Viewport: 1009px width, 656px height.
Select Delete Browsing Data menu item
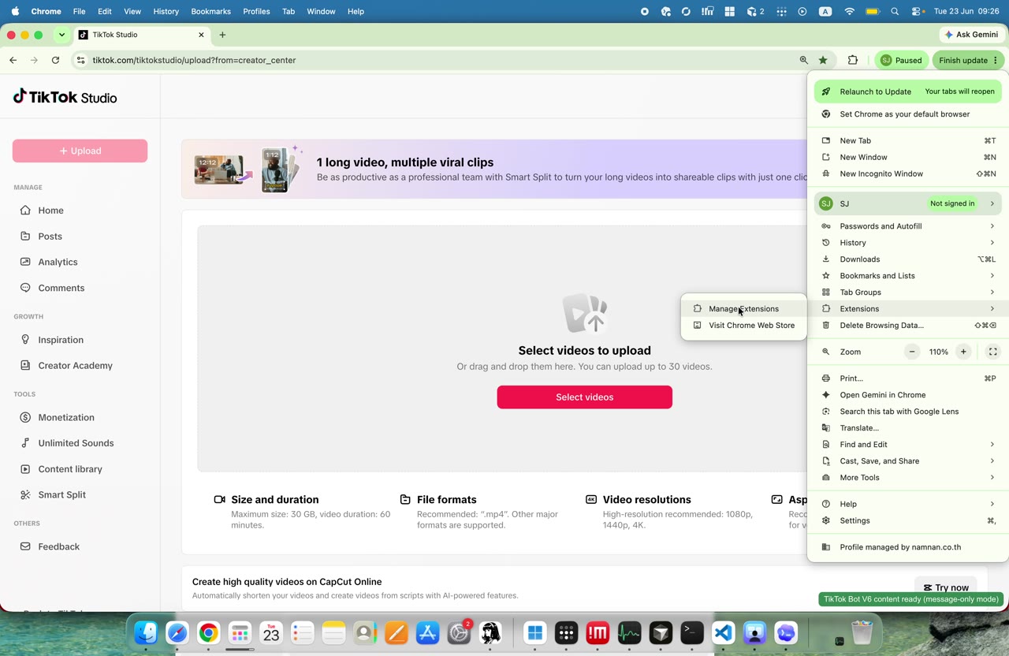[x=908, y=325]
